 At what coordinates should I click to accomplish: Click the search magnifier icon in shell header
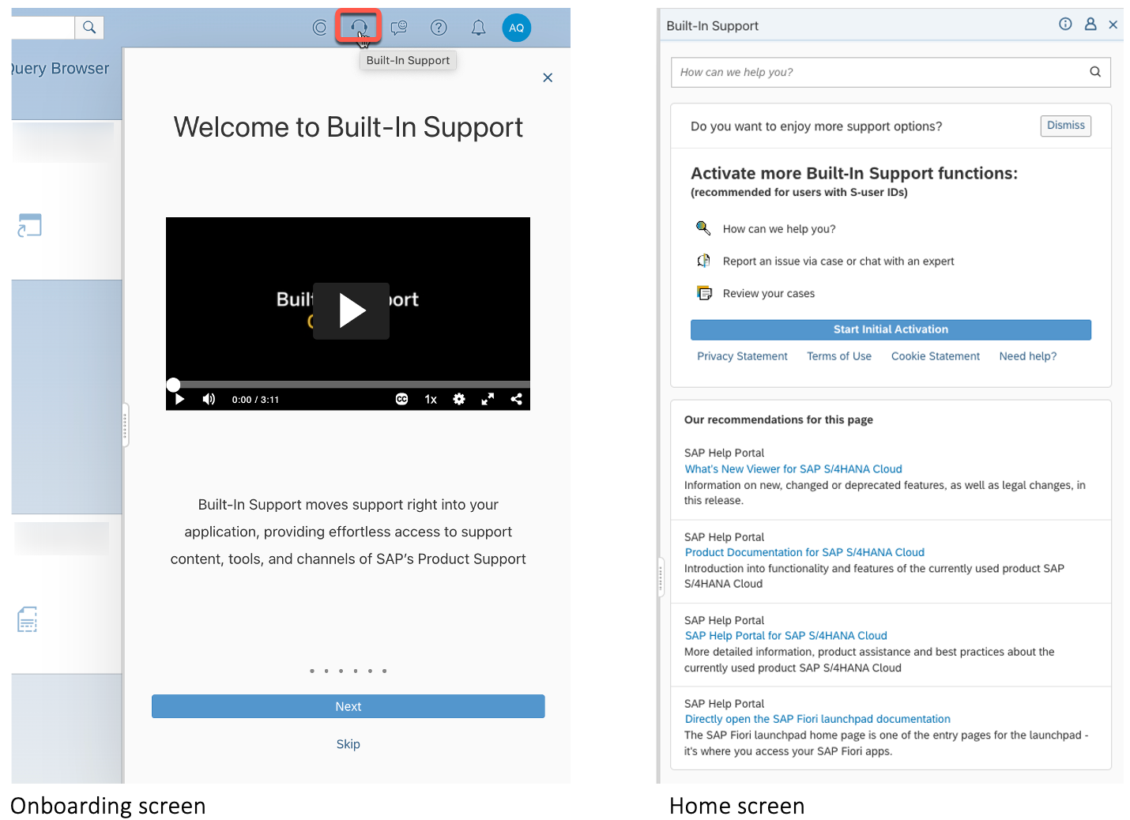pyautogui.click(x=89, y=28)
